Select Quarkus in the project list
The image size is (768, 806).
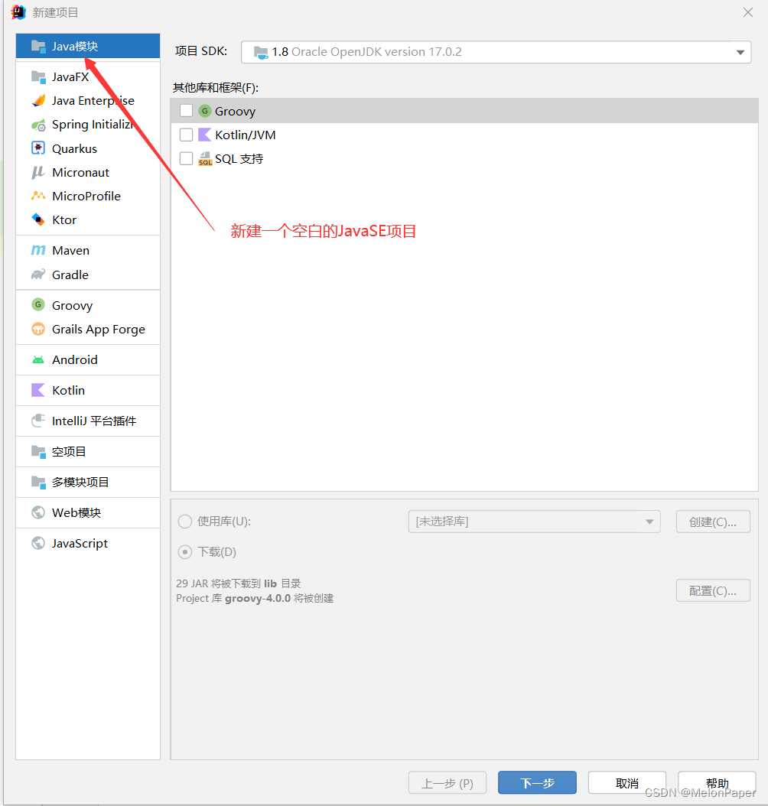pyautogui.click(x=88, y=148)
